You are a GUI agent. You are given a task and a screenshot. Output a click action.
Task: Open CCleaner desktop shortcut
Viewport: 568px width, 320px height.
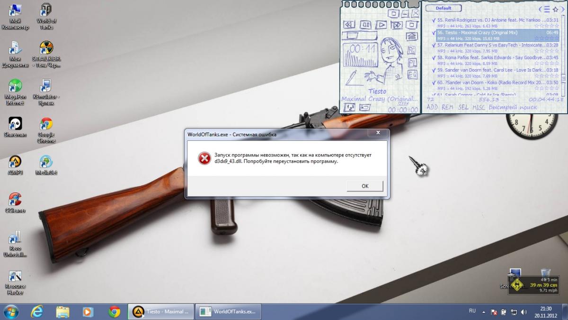(15, 203)
